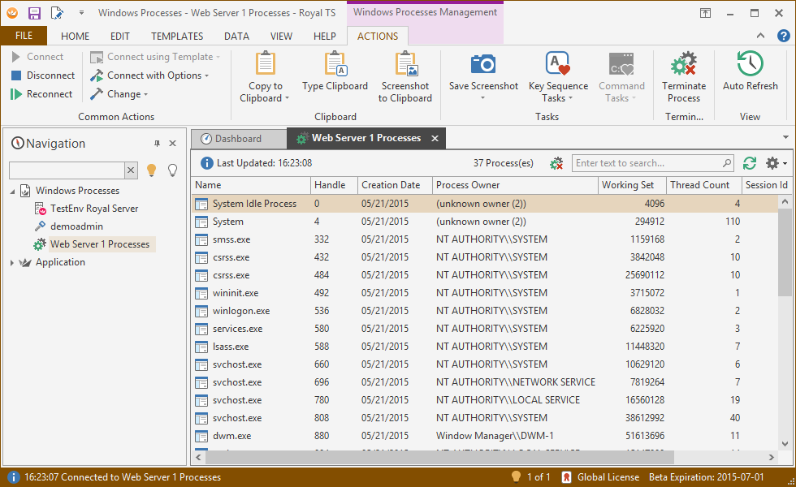The width and height of the screenshot is (796, 487).
Task: Click the Terminate Process ribbon icon
Action: [x=684, y=64]
